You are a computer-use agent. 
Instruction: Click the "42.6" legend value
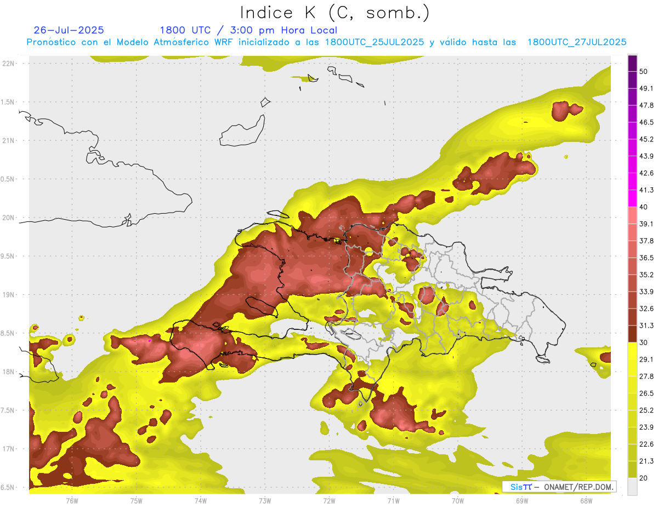tap(646, 173)
